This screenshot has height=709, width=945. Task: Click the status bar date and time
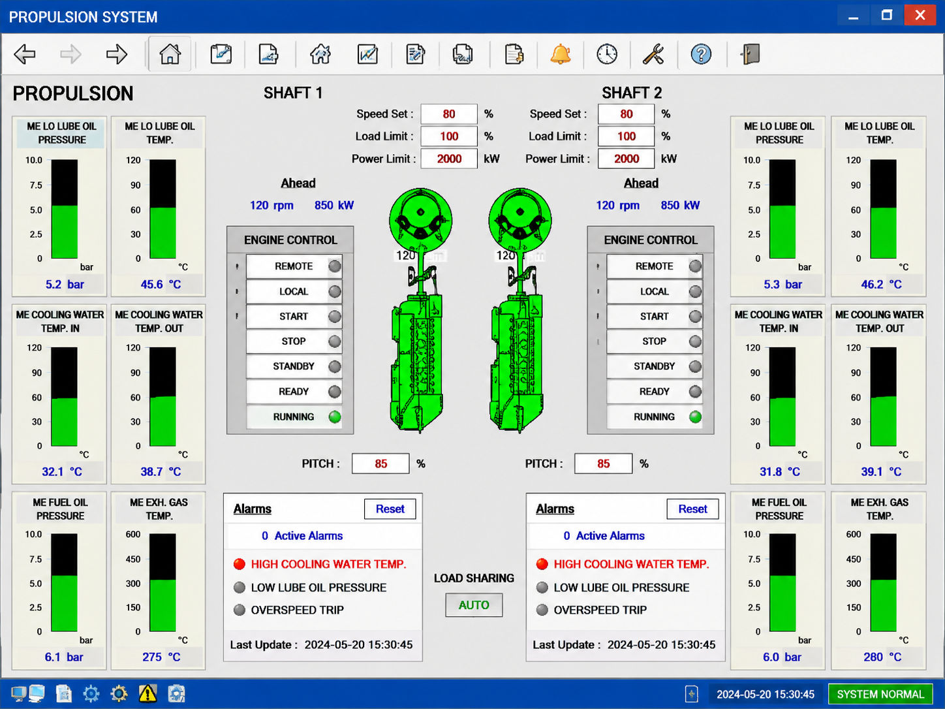tap(766, 694)
